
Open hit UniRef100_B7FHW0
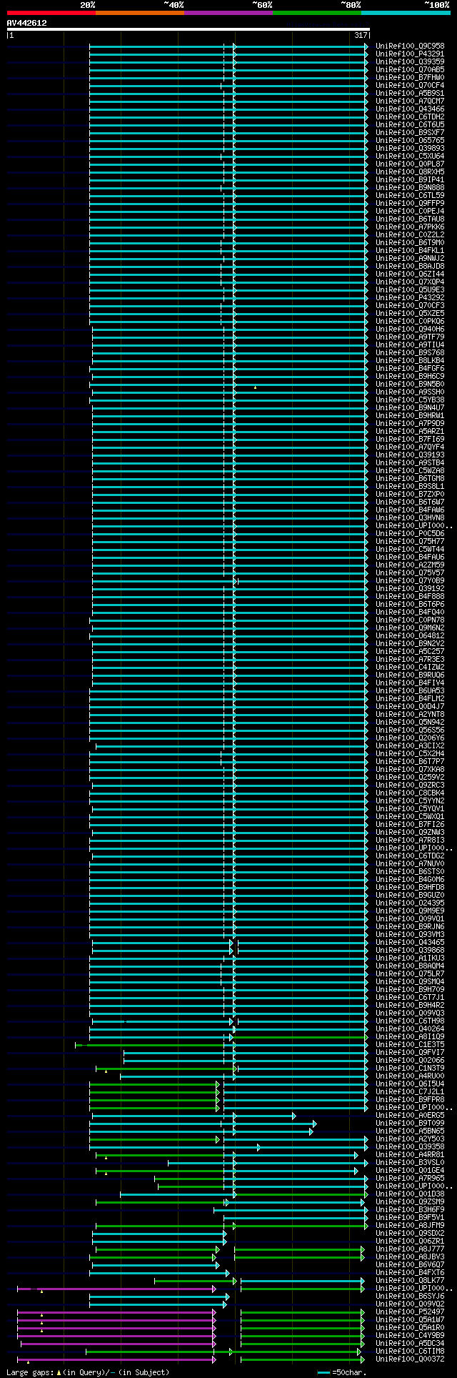tap(410, 77)
